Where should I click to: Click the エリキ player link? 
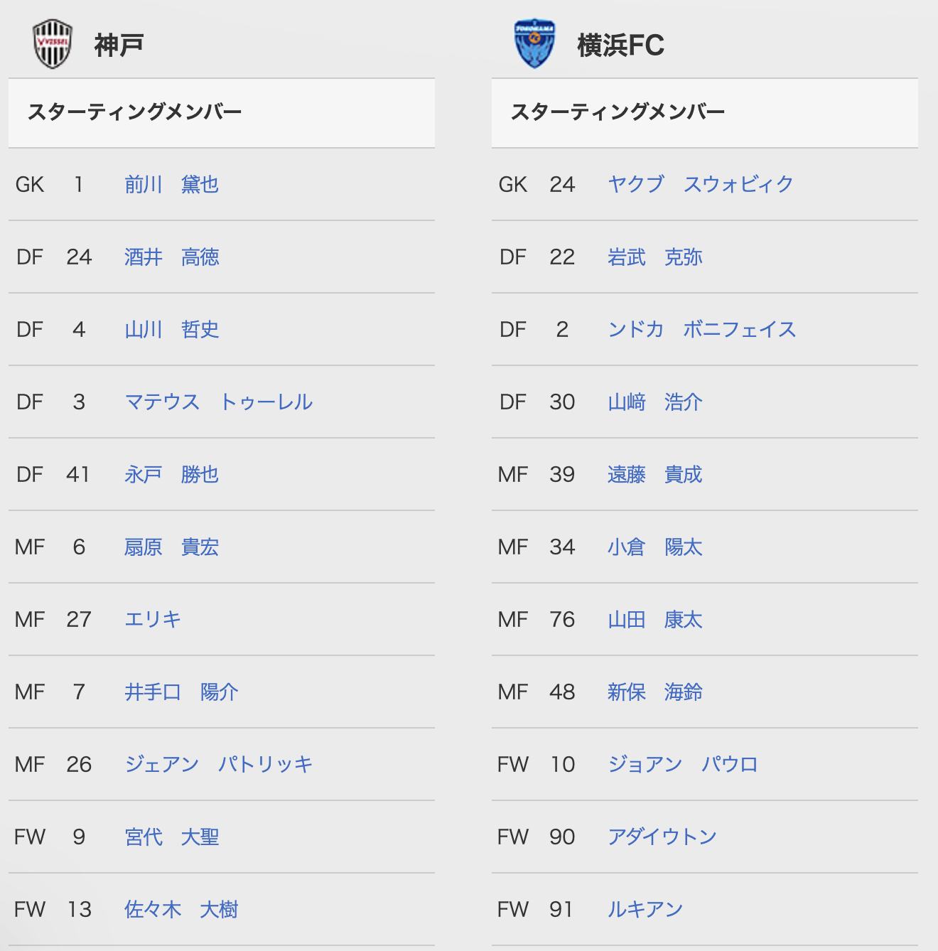(x=153, y=620)
